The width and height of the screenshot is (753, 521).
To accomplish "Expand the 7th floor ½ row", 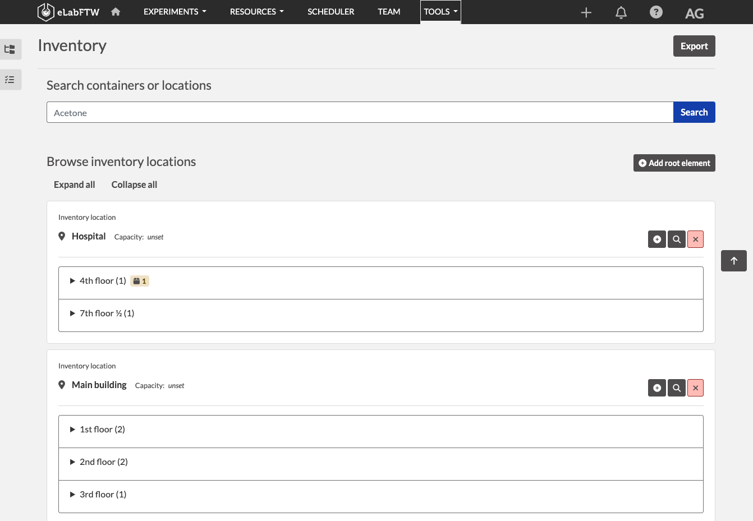I will (381, 315).
